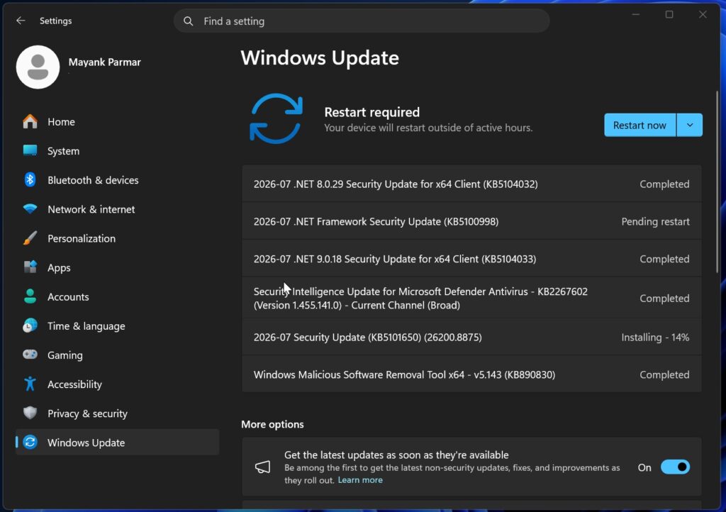Minimize the Settings window

pyautogui.click(x=636, y=14)
